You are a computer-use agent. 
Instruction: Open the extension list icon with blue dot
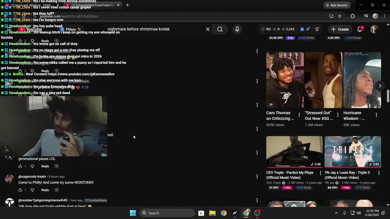(x=308, y=29)
